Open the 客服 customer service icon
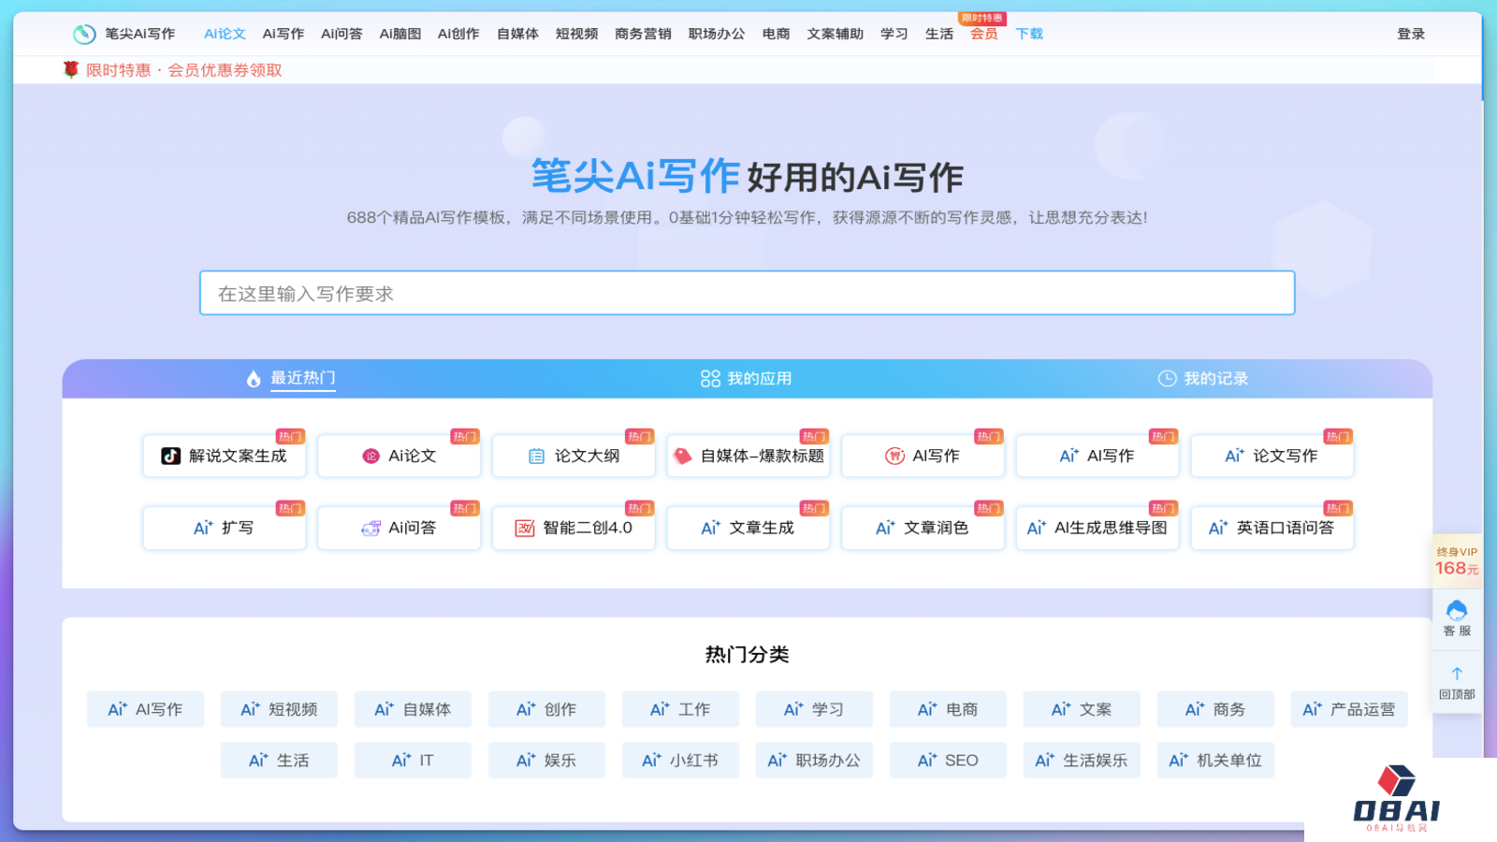The width and height of the screenshot is (1497, 842). pos(1457,612)
